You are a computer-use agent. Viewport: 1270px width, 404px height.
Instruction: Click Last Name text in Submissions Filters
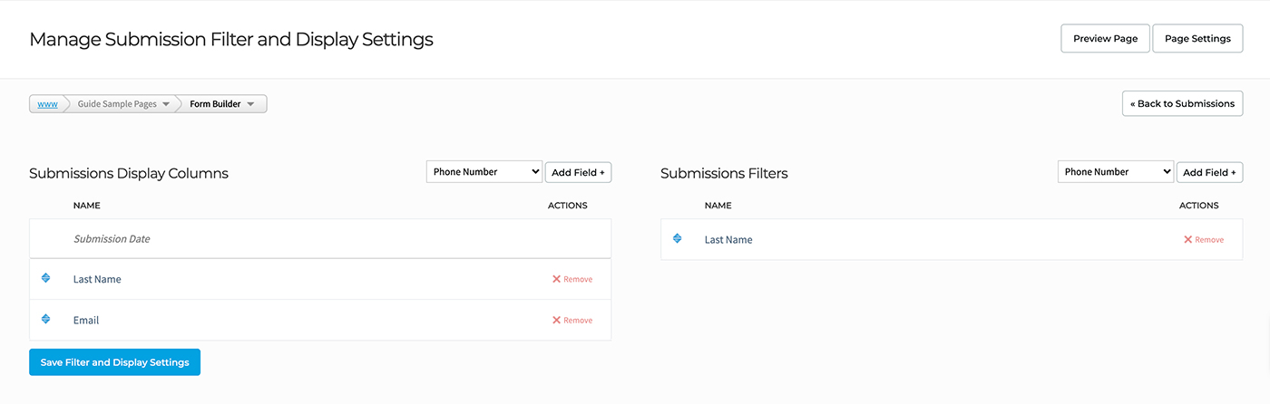tap(728, 240)
